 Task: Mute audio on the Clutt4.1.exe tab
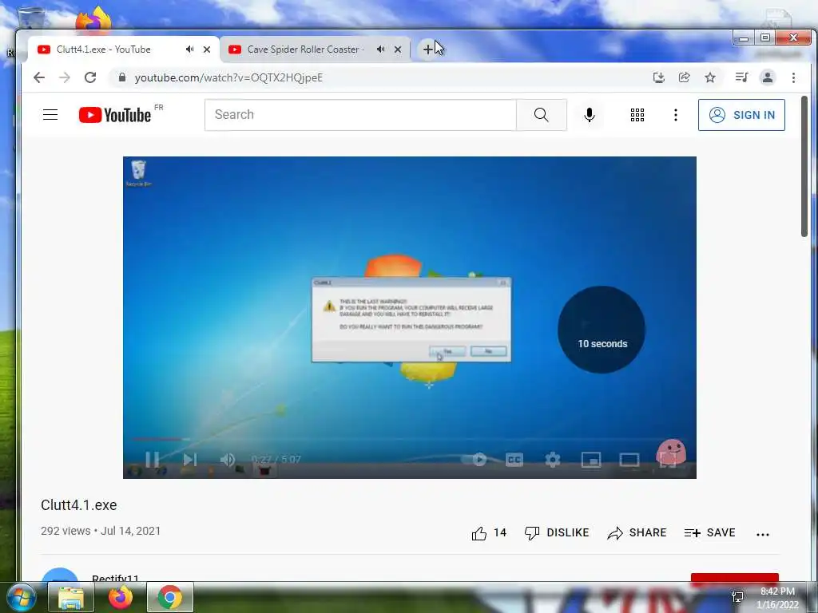coord(190,49)
